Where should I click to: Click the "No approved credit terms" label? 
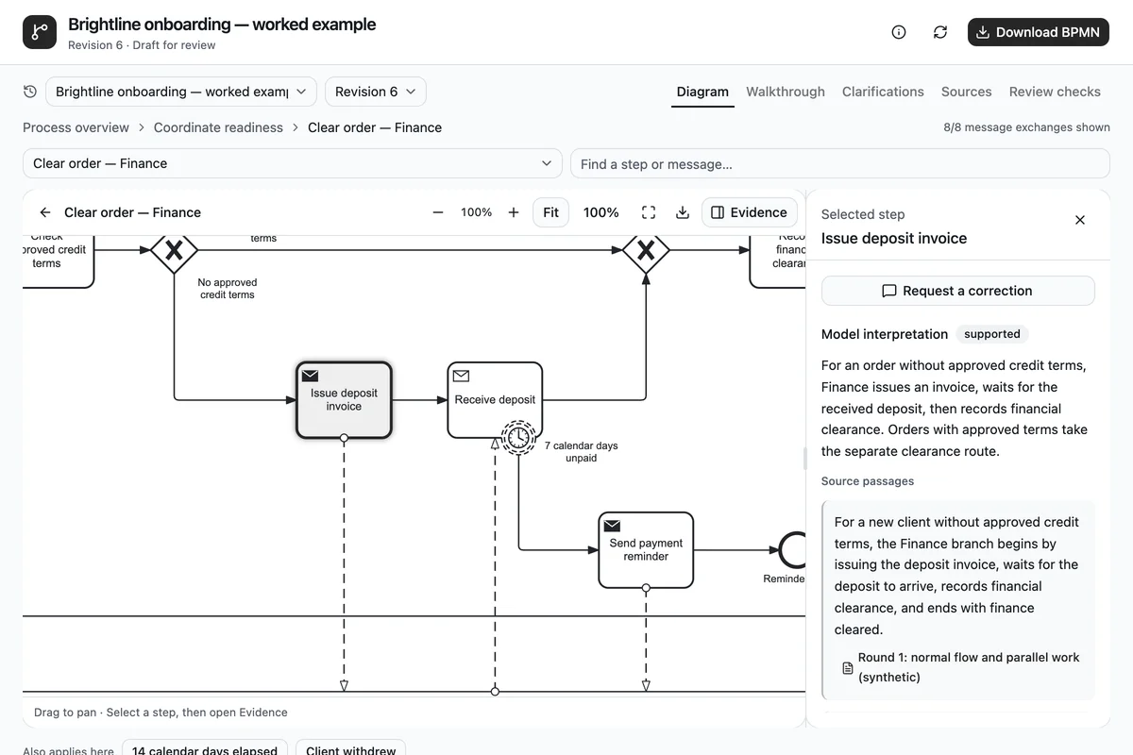click(x=228, y=288)
